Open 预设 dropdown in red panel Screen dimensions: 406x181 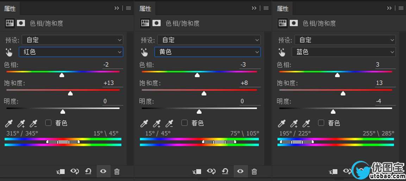click(73, 40)
